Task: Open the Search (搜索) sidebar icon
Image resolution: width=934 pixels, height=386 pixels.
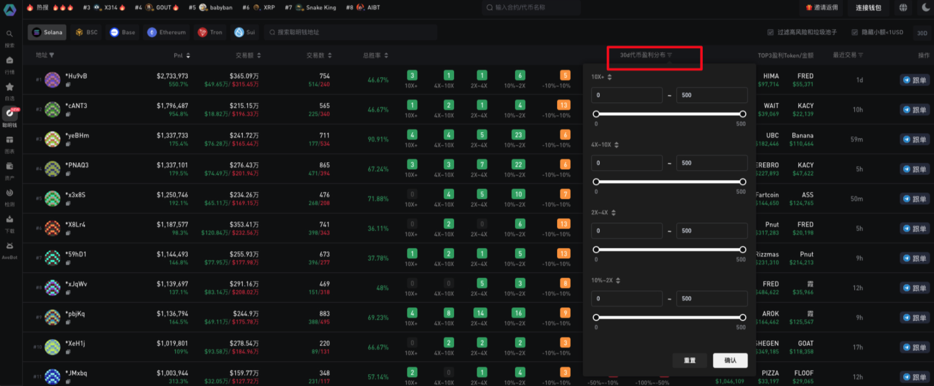Action: pyautogui.click(x=9, y=34)
